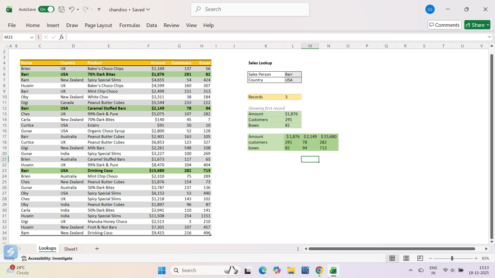Screen dimensions: 495x278
Task: Open the Data ribbon tab
Action: [151, 25]
